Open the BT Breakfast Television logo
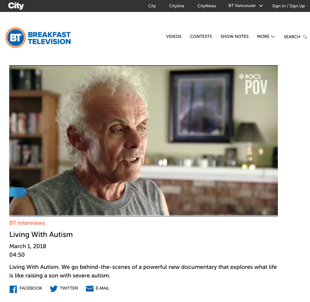 [x=15, y=38]
